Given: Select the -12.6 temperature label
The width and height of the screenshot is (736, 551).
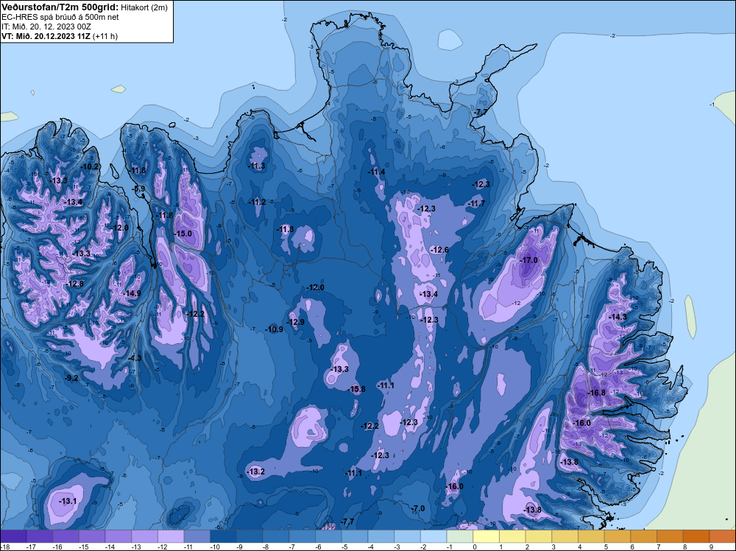Looking at the screenshot, I should (440, 250).
